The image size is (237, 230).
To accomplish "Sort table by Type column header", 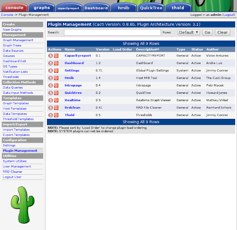I will point(181,49).
